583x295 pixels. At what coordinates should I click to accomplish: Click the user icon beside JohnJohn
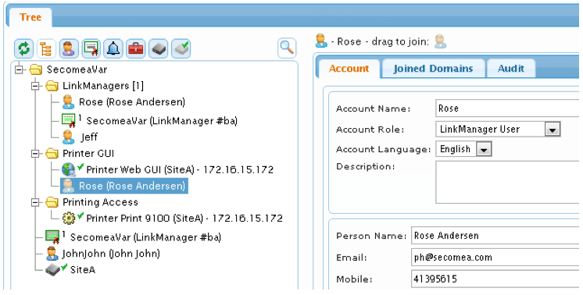[x=52, y=254]
